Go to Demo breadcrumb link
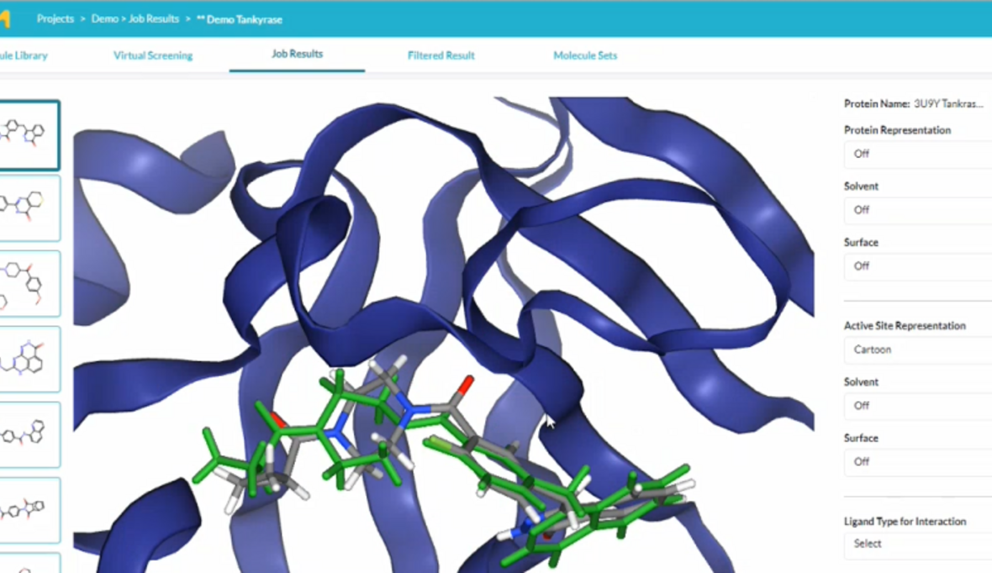 point(104,18)
